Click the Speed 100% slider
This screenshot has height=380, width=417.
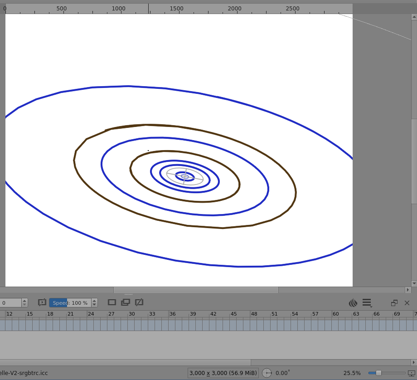pyautogui.click(x=70, y=303)
